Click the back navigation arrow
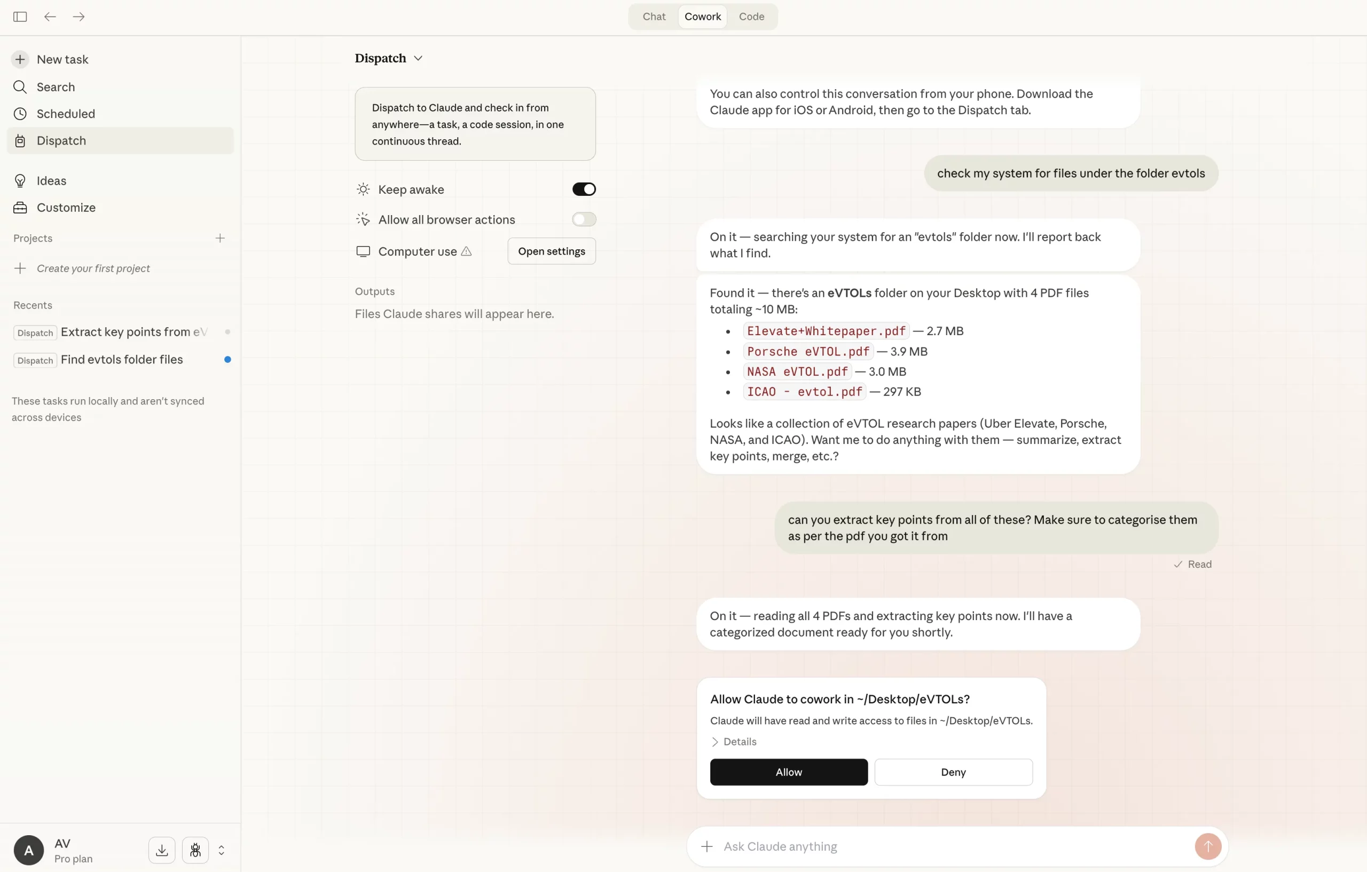Viewport: 1367px width, 872px height. pyautogui.click(x=50, y=17)
